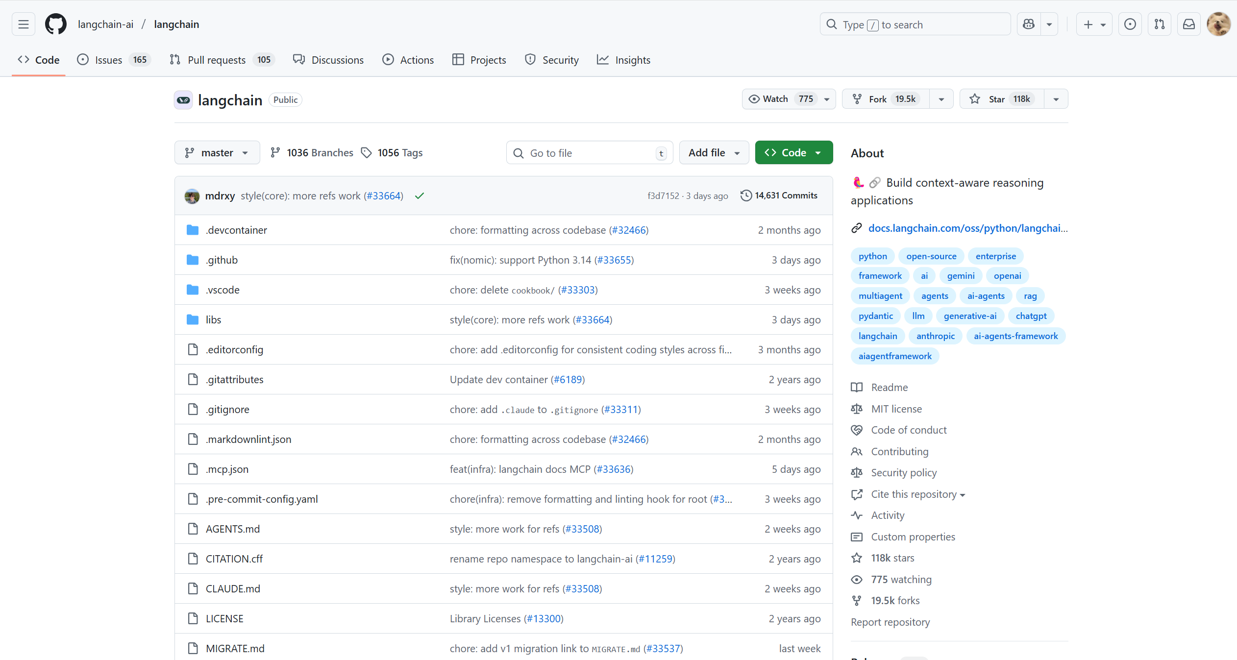Open Copilot chat icon in header
Image resolution: width=1237 pixels, height=660 pixels.
(1029, 24)
